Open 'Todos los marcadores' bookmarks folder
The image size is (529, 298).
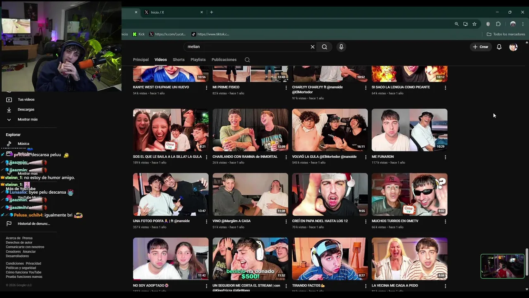[x=506, y=34]
